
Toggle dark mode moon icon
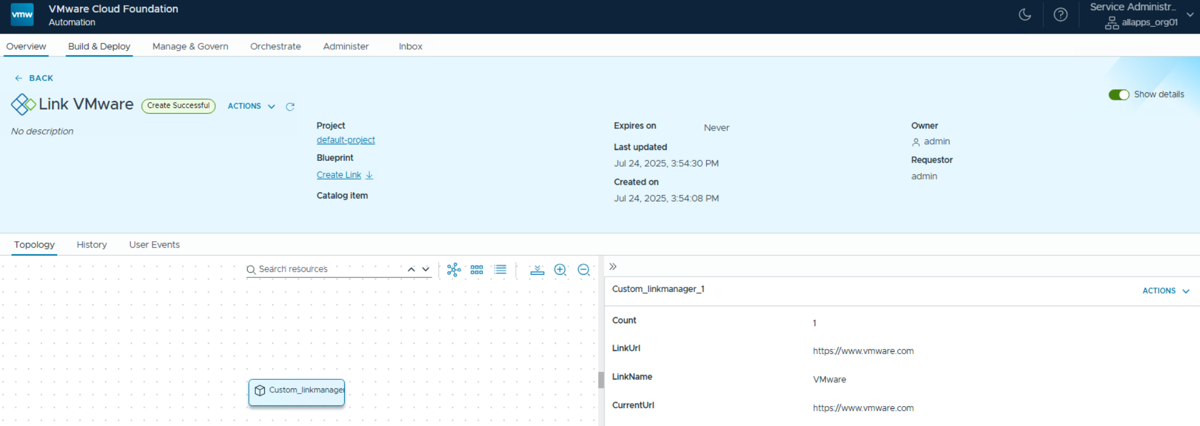pos(1025,15)
